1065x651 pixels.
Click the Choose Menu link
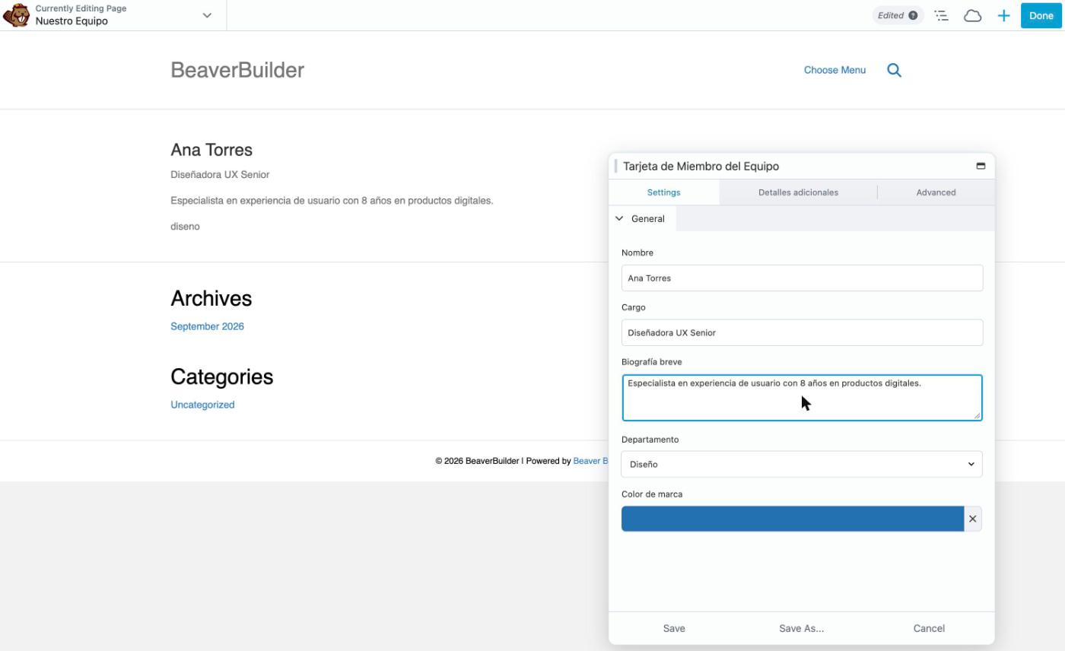(x=835, y=70)
